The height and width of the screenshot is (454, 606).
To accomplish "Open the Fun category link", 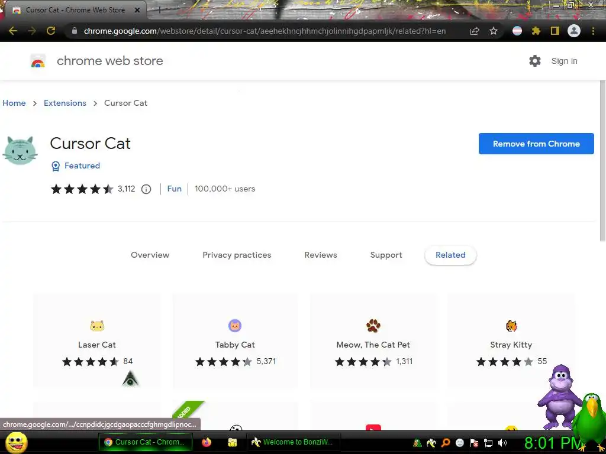I will 175,189.
